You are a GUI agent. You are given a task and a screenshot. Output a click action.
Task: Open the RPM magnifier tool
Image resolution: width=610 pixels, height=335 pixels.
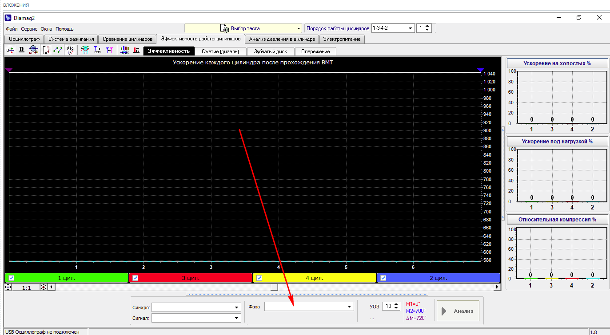tap(33, 50)
